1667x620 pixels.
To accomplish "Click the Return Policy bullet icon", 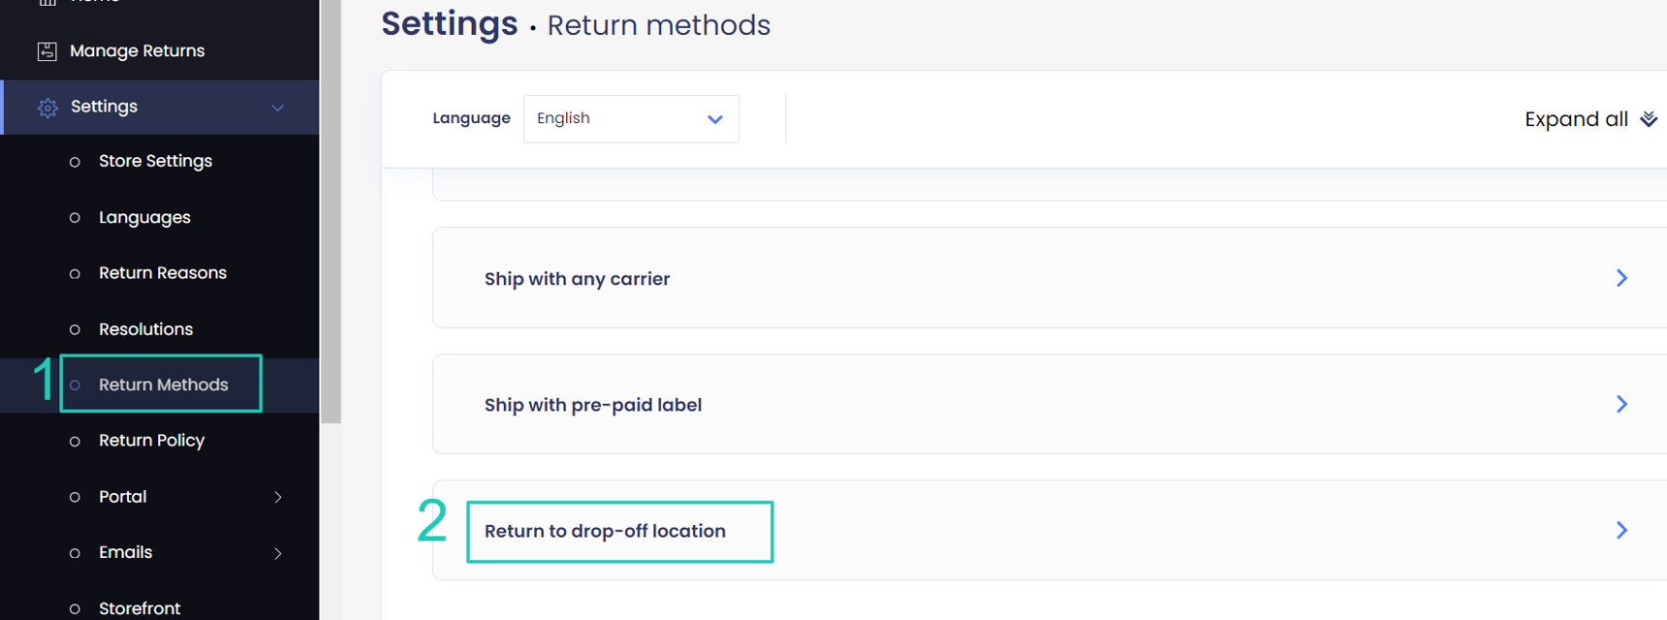I will pyautogui.click(x=75, y=442).
